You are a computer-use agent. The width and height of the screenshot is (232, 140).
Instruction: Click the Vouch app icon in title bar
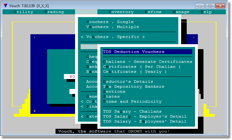6,6
